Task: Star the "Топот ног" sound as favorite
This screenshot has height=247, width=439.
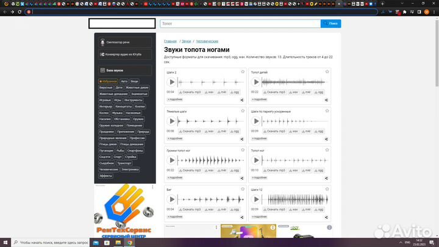Action: point(326,150)
